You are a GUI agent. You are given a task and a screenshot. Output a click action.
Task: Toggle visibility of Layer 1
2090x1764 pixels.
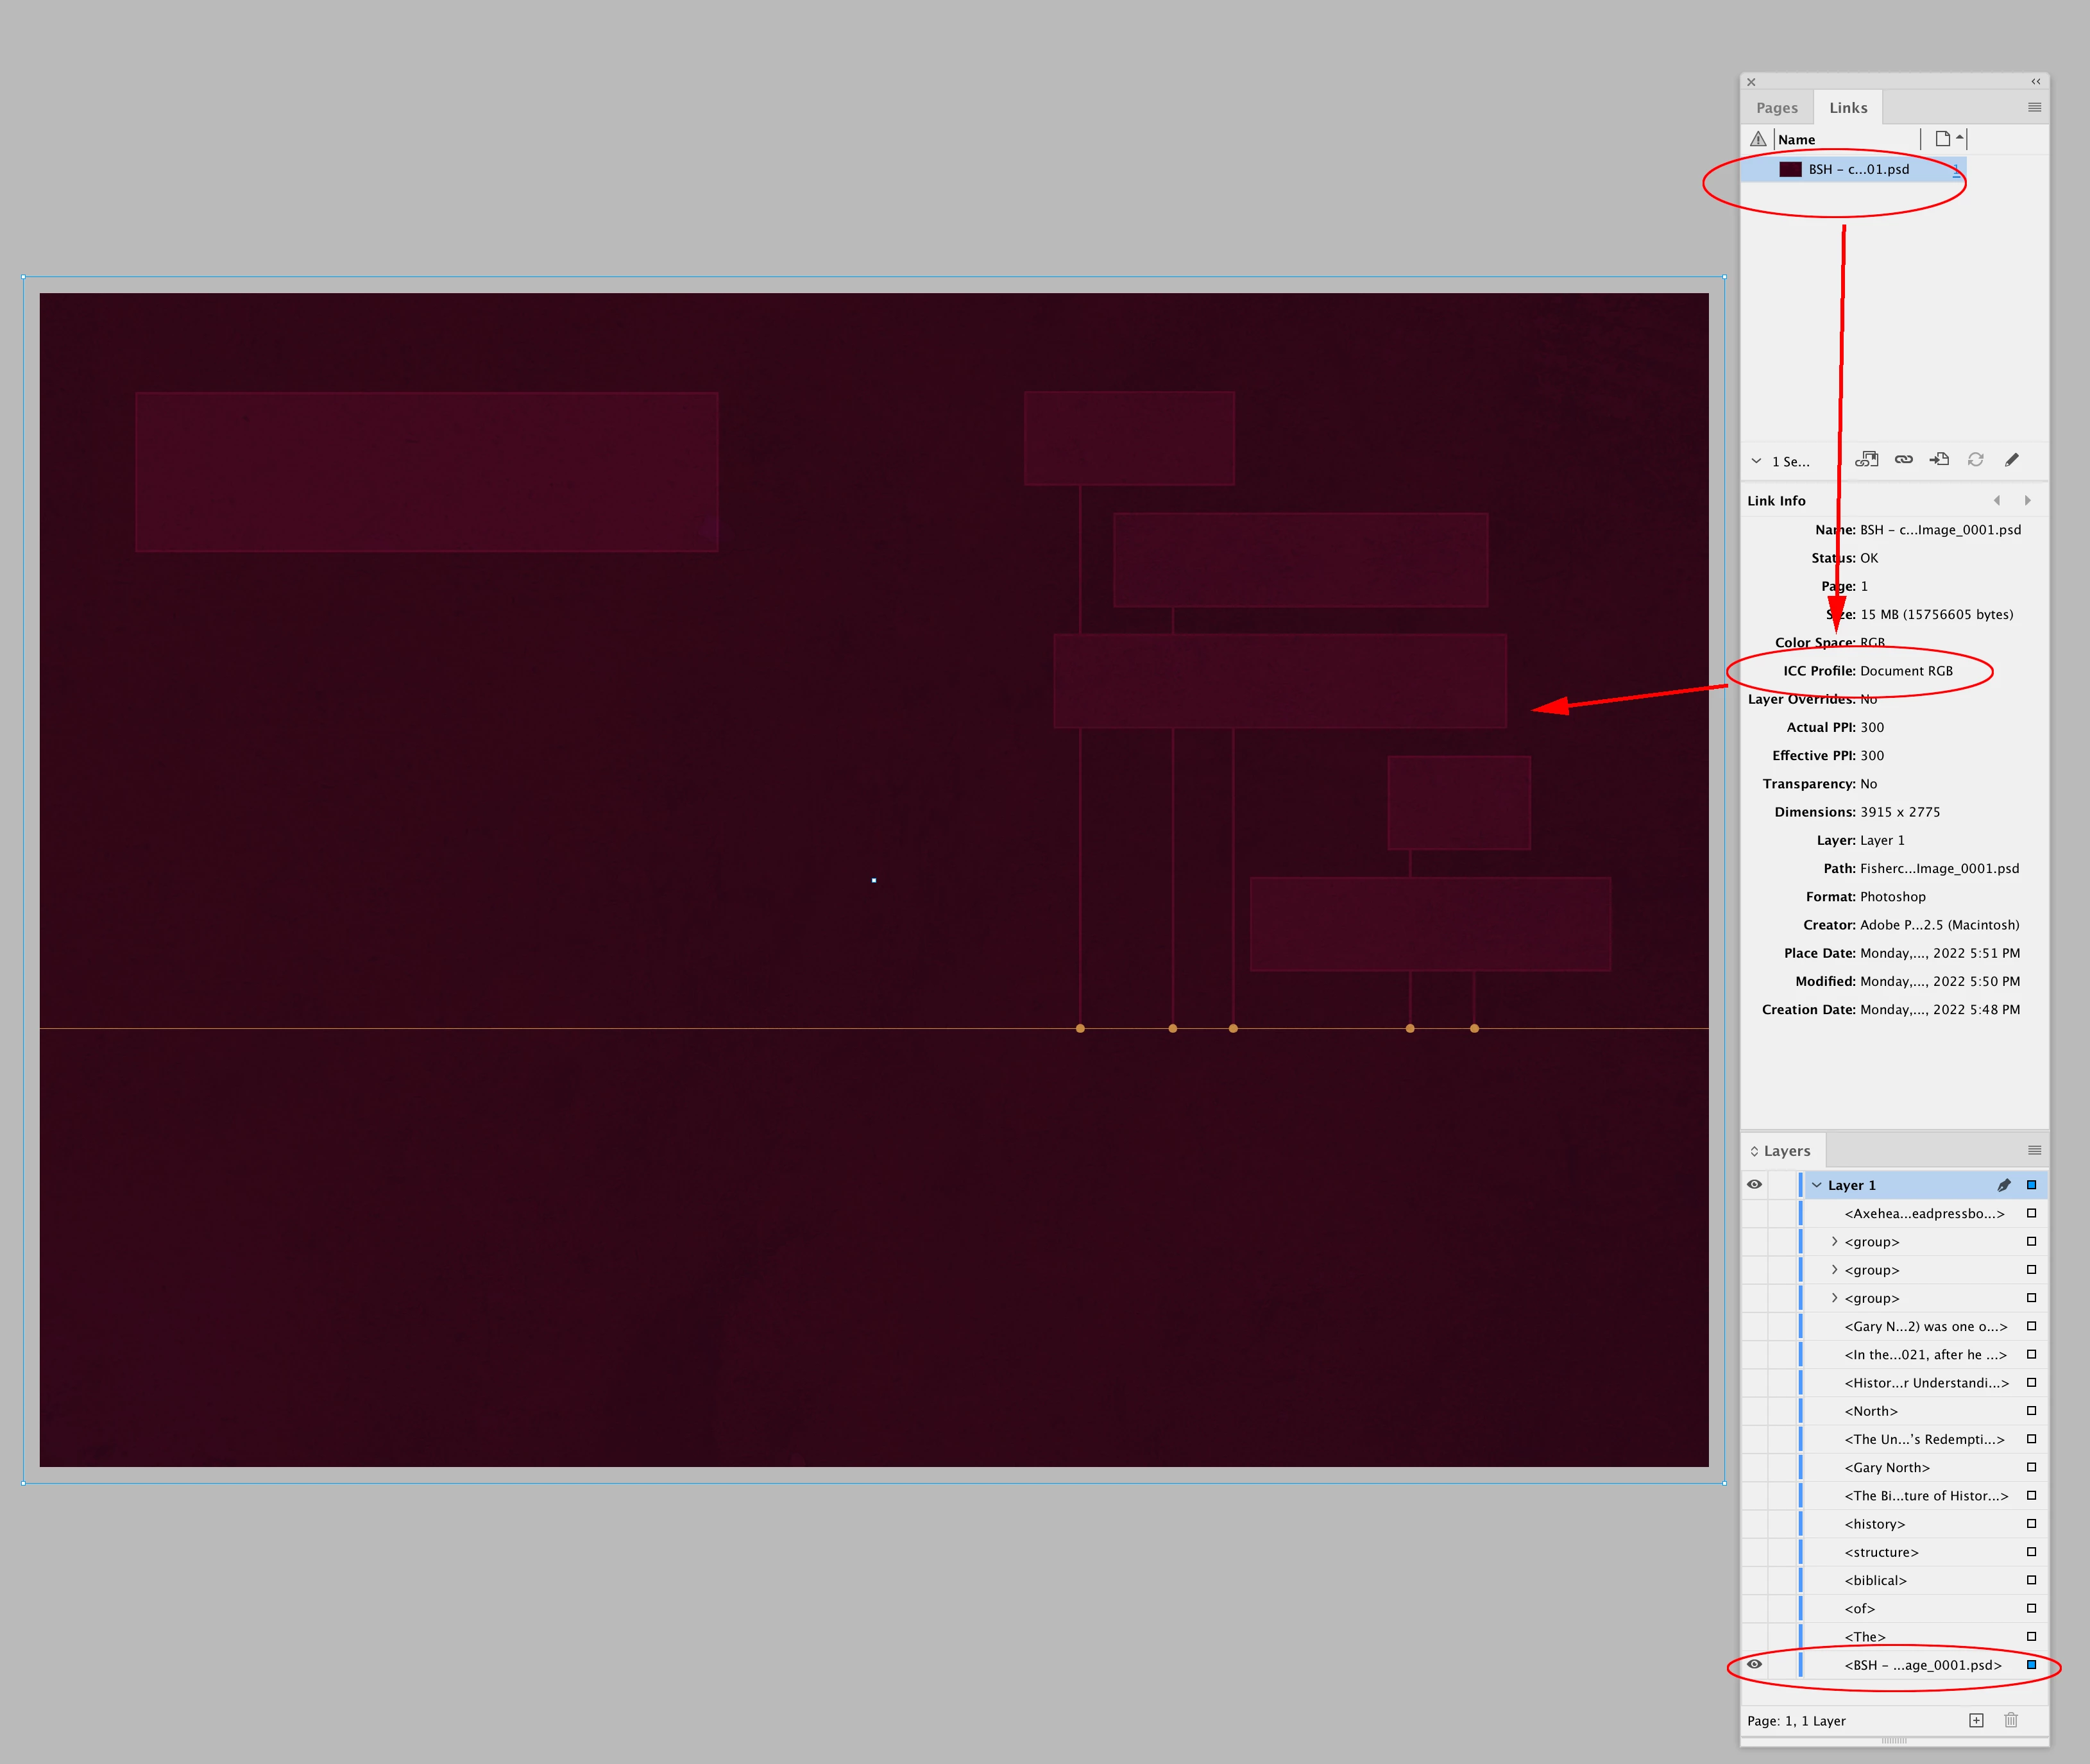tap(1754, 1184)
